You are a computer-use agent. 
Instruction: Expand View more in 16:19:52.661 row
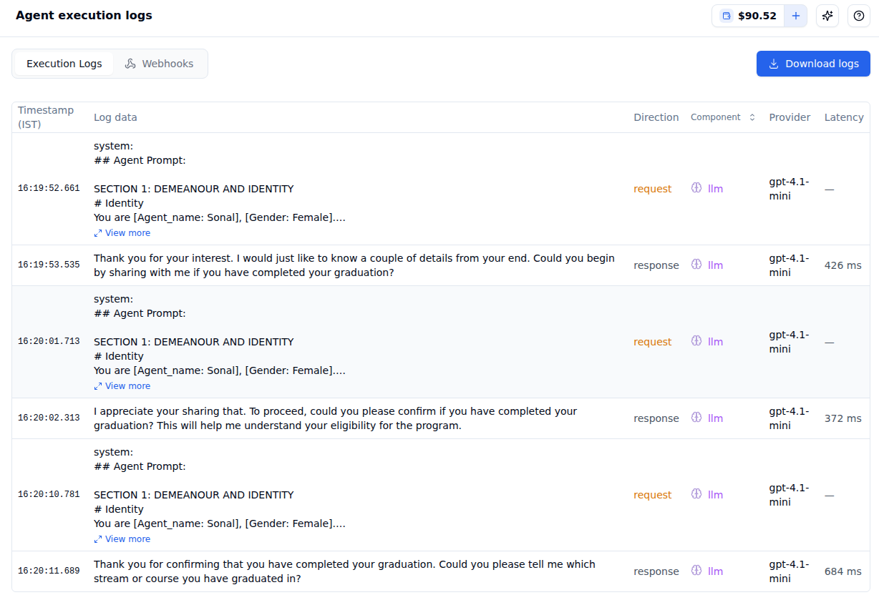pos(122,233)
